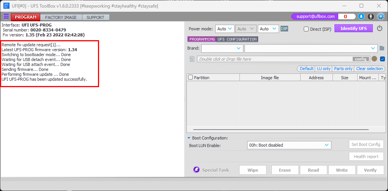Open settings with the blue gear icon
This screenshot has width=388, height=191.
tap(380, 17)
